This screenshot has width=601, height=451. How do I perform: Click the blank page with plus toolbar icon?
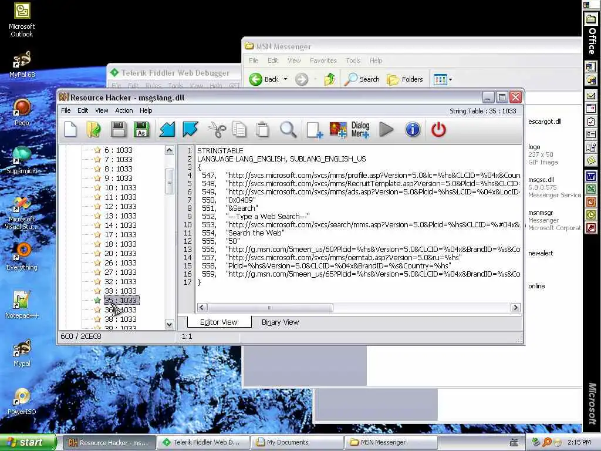tap(315, 130)
